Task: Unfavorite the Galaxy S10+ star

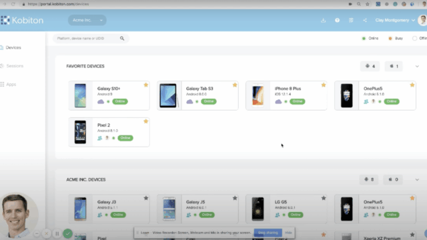Action: (146, 85)
